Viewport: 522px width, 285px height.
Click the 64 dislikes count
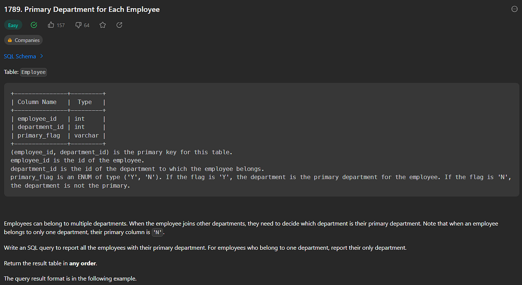click(87, 25)
